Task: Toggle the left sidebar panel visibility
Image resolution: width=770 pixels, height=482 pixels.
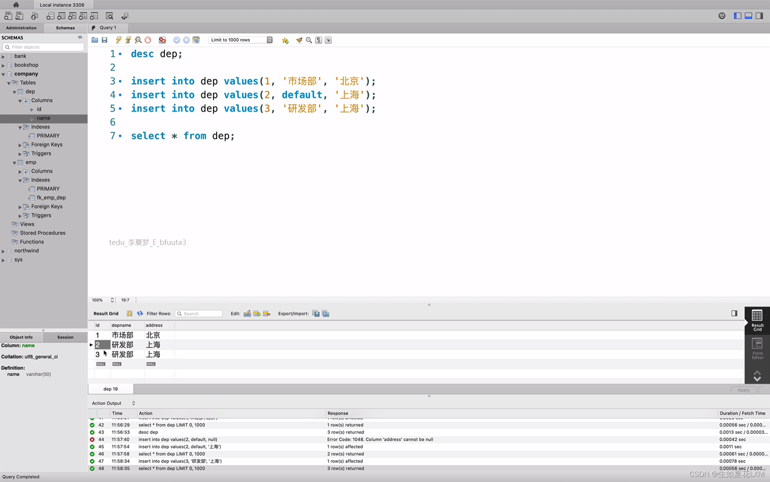Action: (737, 16)
